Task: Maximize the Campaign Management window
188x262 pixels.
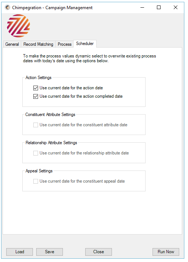Action: point(159,8)
